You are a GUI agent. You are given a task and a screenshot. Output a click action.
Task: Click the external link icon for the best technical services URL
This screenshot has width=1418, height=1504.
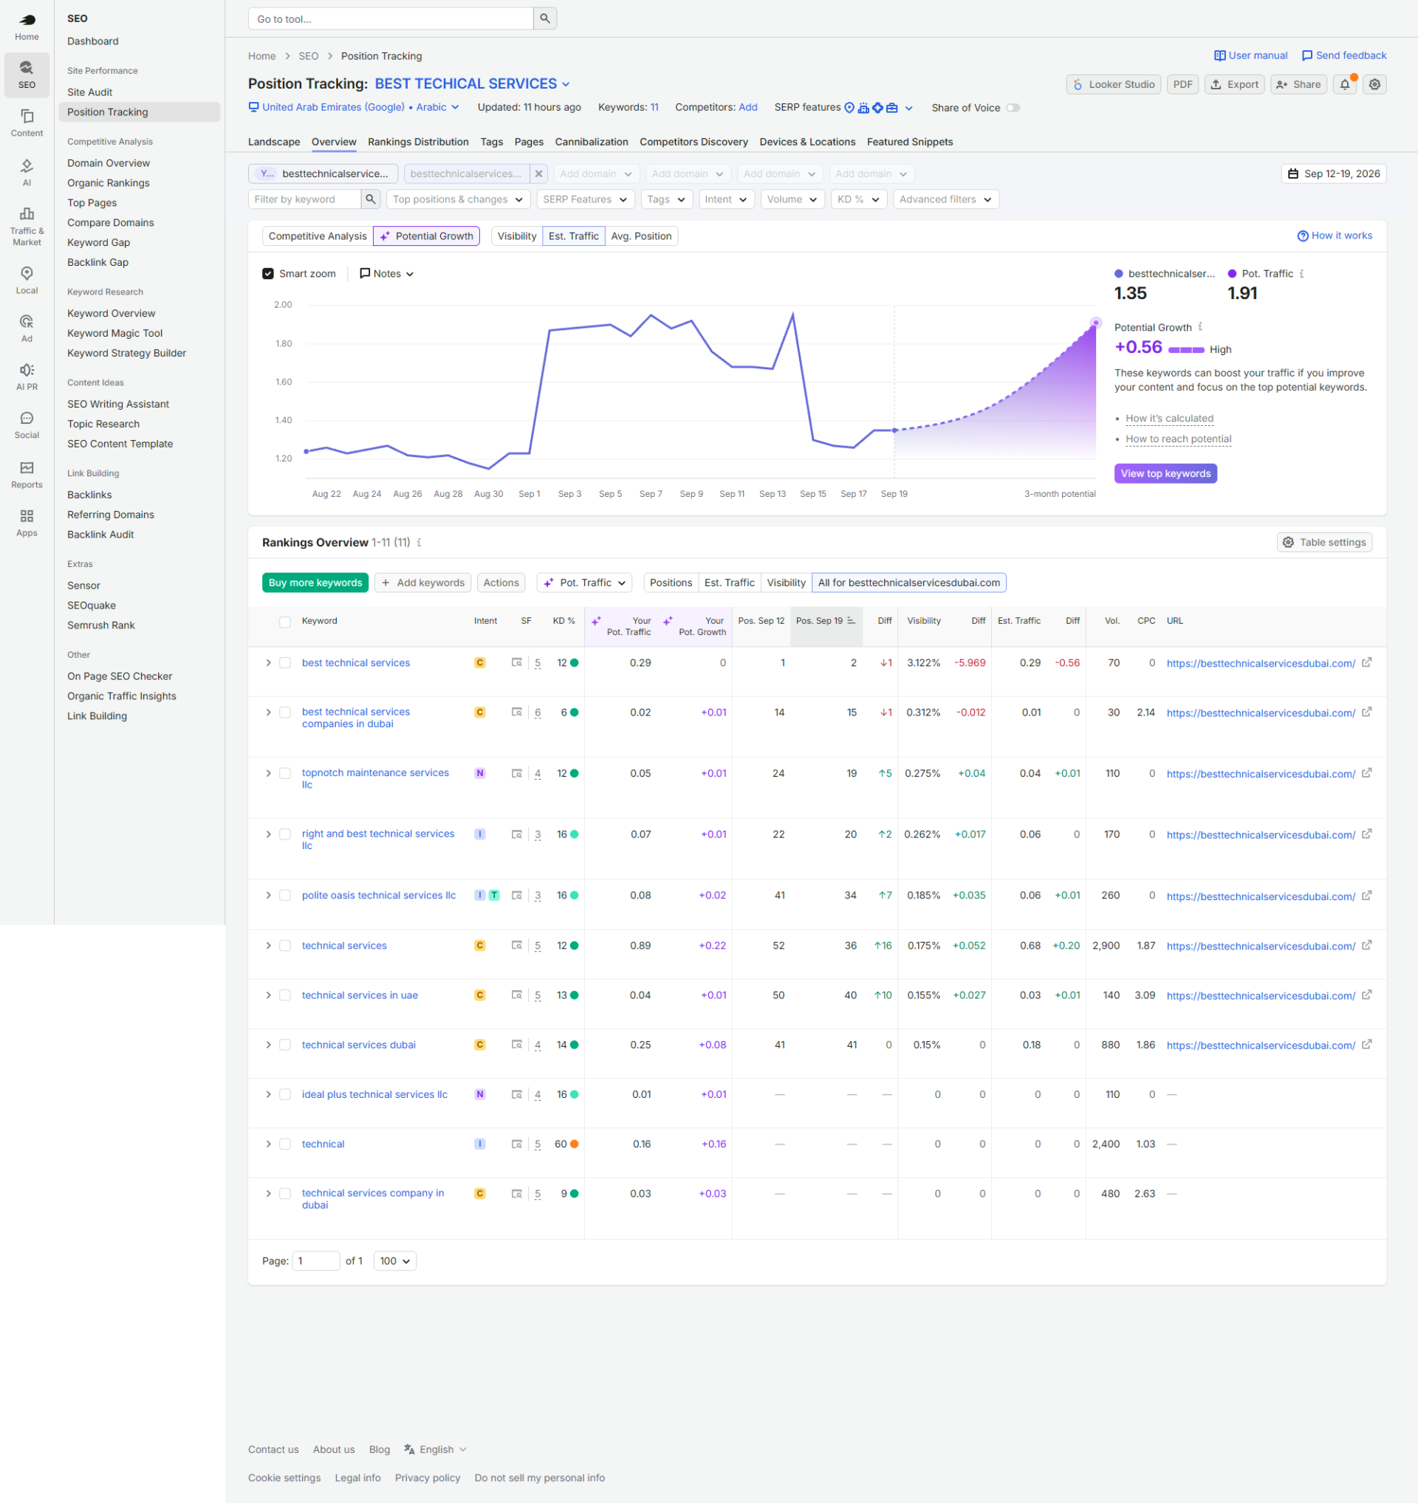click(x=1366, y=663)
